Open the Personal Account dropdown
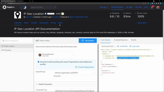Viewport: 164px width, 92px height. (55, 55)
